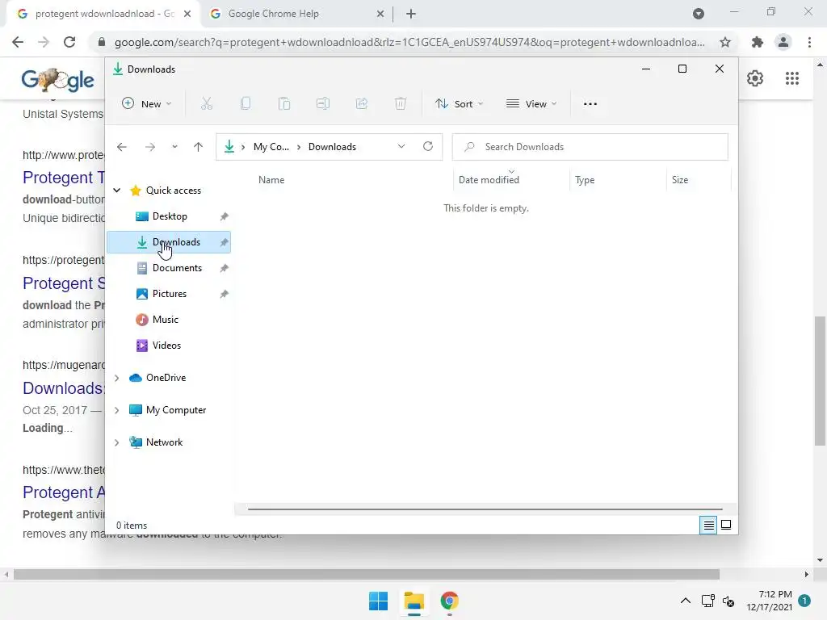The height and width of the screenshot is (620, 827).
Task: Click My Co... breadcrumb in address bar
Action: tap(271, 147)
